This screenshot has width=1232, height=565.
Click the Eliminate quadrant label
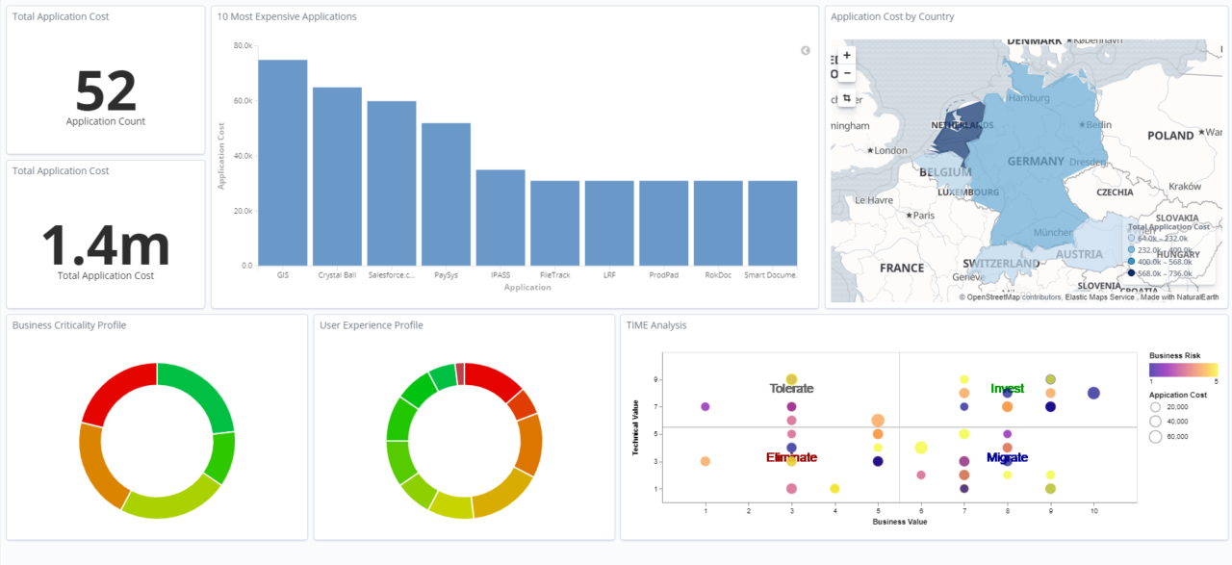[791, 457]
